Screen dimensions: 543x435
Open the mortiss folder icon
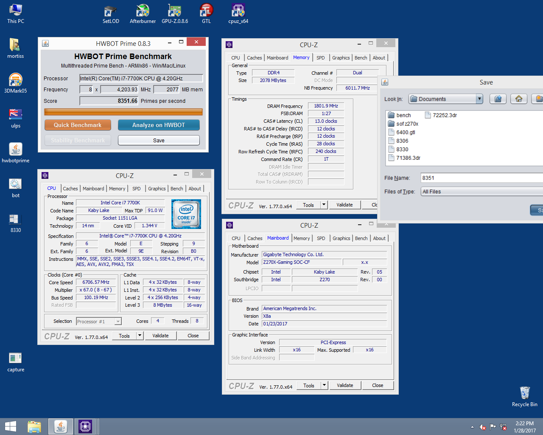point(16,48)
